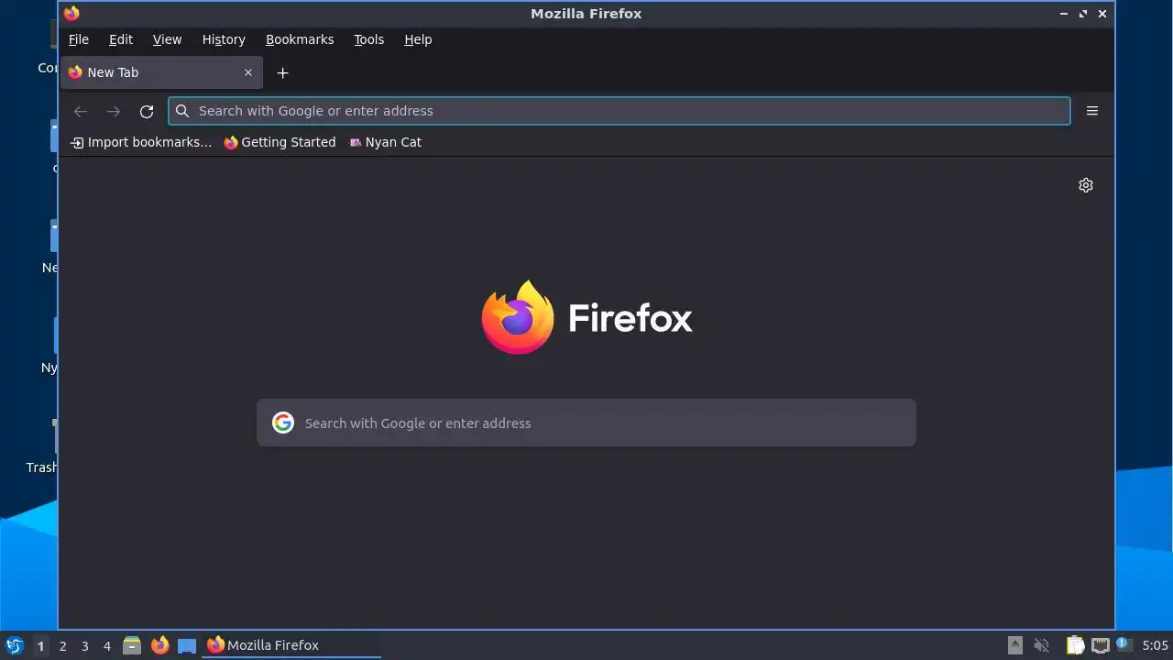Open the Nyan Cat bookmark
The image size is (1173, 660).
click(x=386, y=142)
